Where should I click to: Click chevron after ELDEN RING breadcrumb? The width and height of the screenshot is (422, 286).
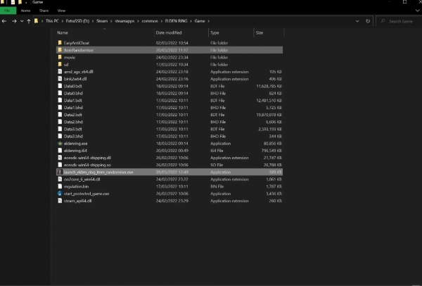191,21
